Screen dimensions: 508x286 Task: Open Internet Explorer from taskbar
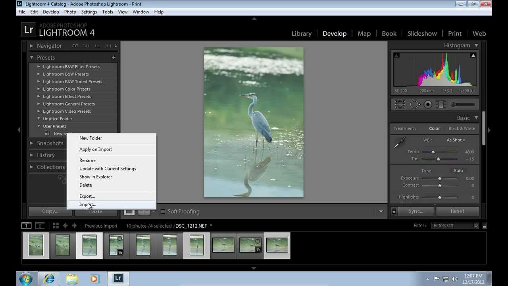[50, 278]
